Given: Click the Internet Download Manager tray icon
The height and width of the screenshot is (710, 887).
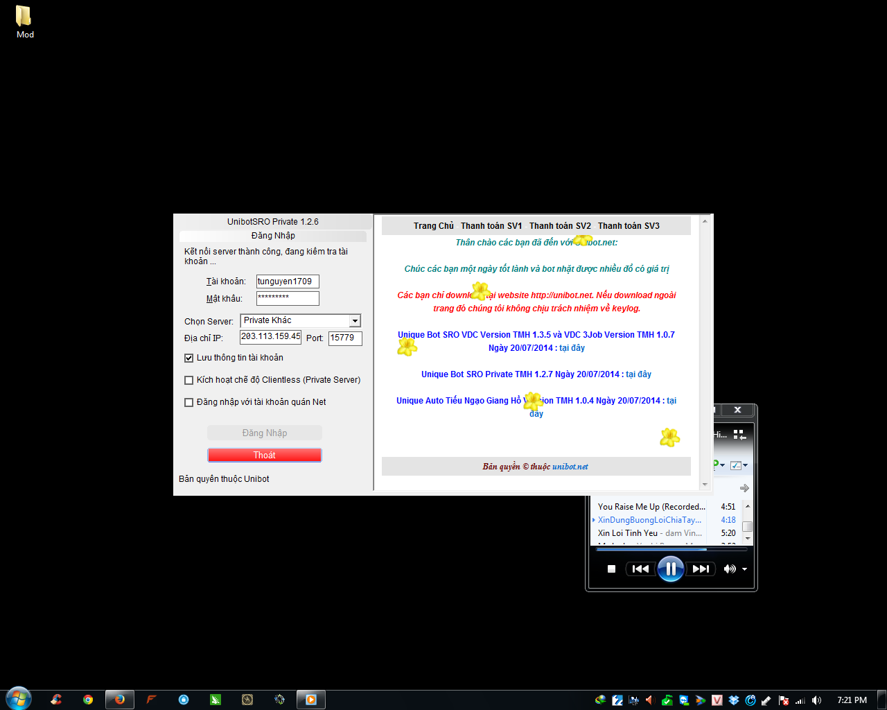Looking at the screenshot, I should click(x=601, y=700).
